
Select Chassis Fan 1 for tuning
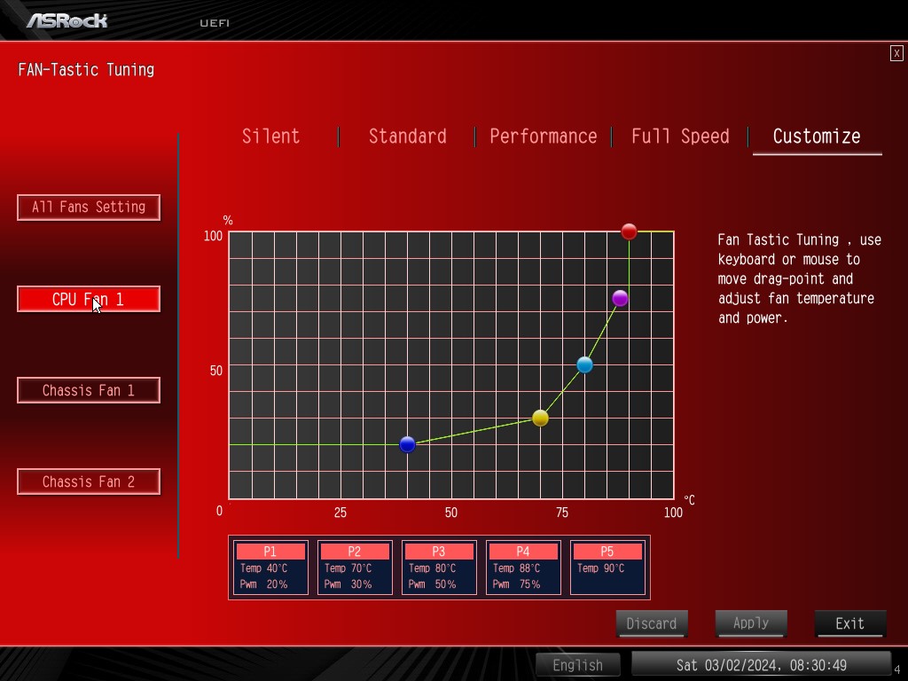(x=89, y=390)
